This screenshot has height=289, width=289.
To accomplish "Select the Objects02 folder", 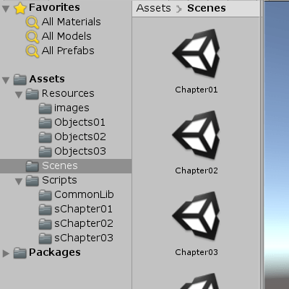I will (x=72, y=137).
